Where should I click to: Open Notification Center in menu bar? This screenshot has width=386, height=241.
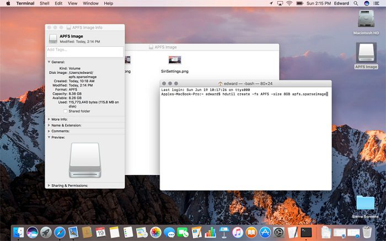[377, 3]
